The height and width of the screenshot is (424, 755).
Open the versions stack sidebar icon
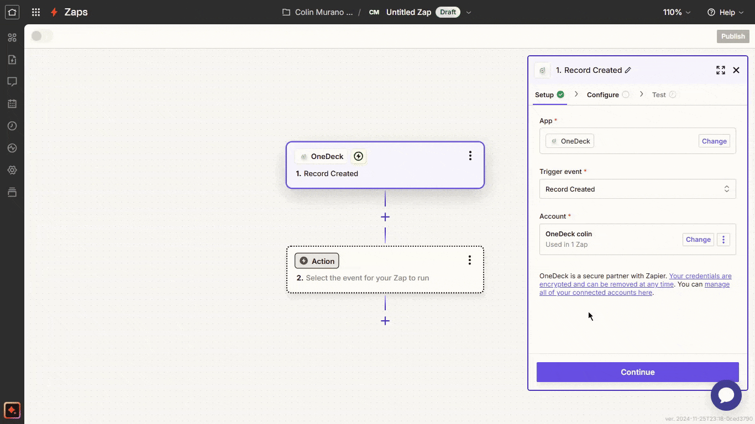12,192
